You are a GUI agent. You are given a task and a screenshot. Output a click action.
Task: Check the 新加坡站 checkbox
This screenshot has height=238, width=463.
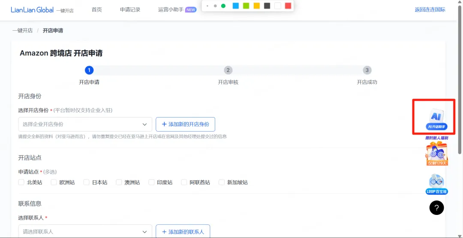click(222, 182)
